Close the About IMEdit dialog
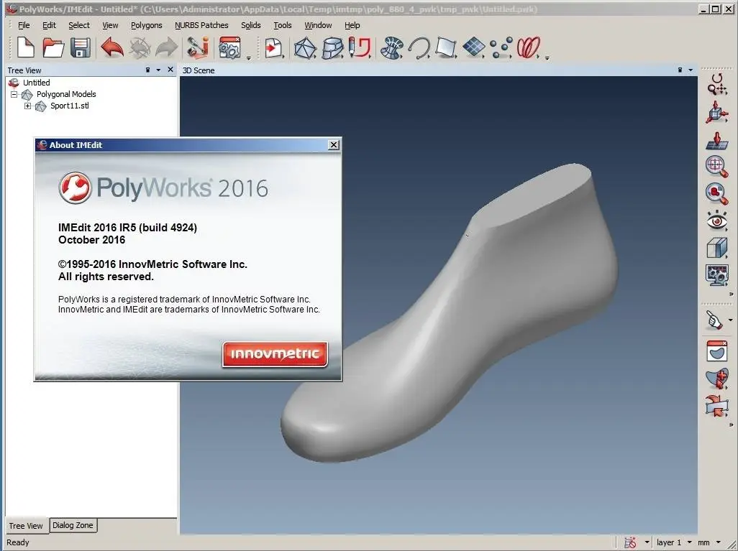 [334, 145]
